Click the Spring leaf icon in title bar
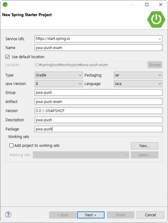The height and width of the screenshot is (223, 168). tap(5, 5)
